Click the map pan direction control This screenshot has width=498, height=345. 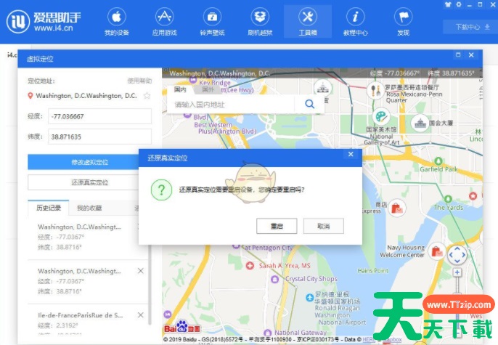click(x=457, y=255)
